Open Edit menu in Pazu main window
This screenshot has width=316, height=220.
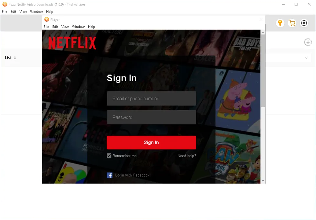[x=13, y=12]
